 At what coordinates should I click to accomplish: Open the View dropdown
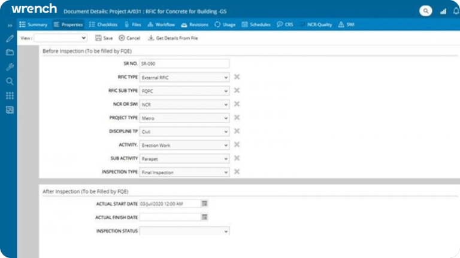60,38
